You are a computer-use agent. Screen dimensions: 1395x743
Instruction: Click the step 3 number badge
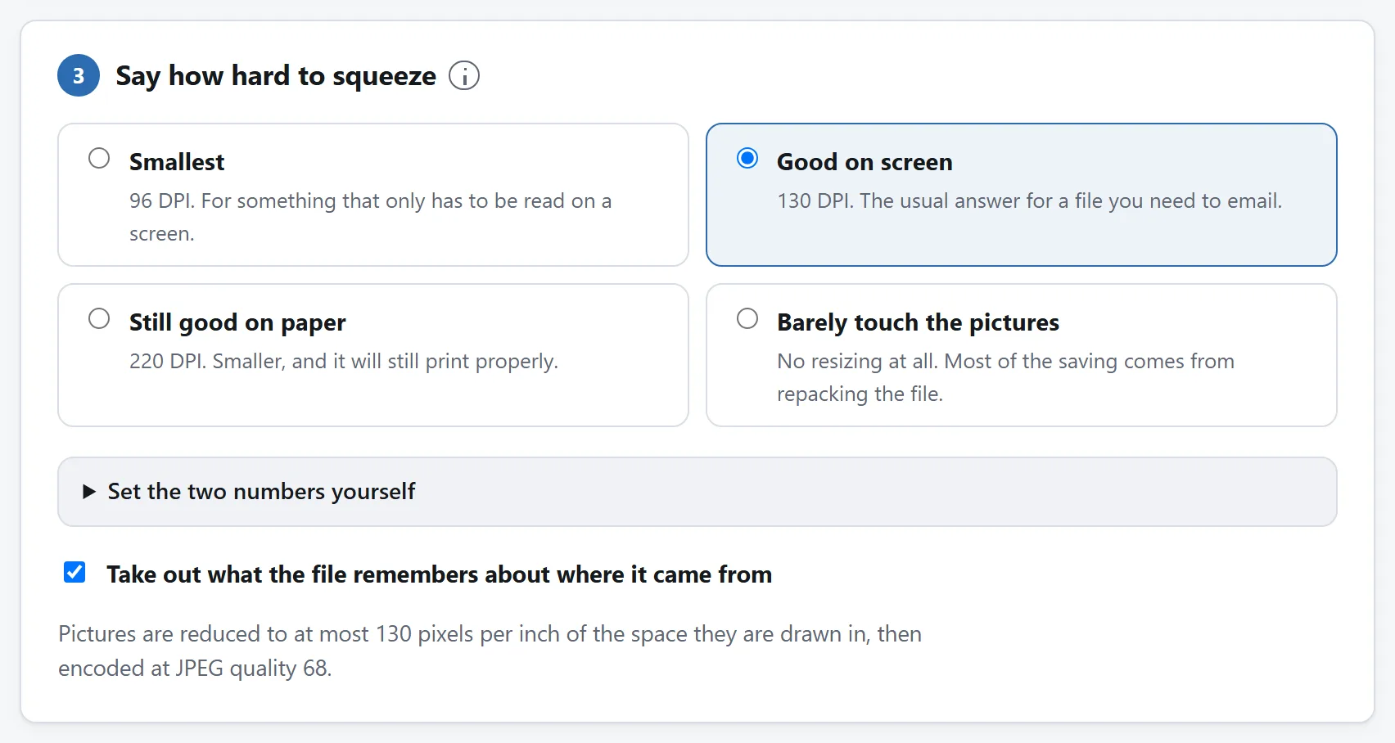79,75
